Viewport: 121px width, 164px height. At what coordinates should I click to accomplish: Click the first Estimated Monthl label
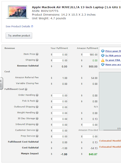coord(110,141)
